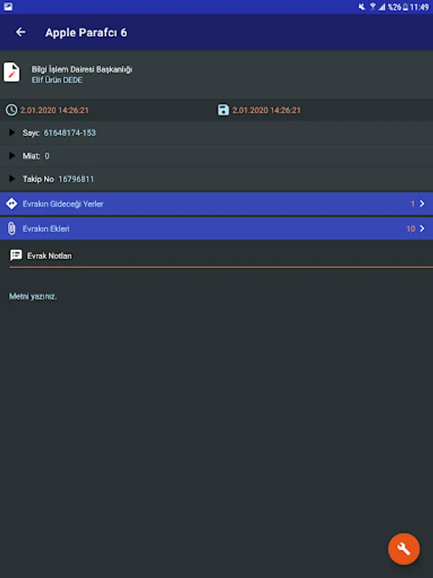Open Evrakın Gideceği Yerler chevron
Viewport: 433px width, 578px height.
(421, 204)
